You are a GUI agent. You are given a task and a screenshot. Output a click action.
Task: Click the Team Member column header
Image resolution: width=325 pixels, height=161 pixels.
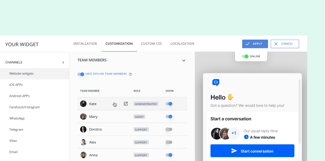(x=90, y=91)
